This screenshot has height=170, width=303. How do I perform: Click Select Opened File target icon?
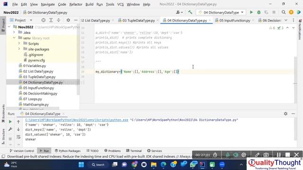coord(43,20)
